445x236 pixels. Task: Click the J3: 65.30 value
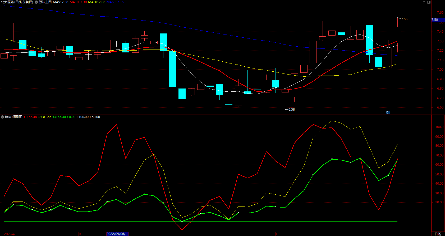click(59, 117)
